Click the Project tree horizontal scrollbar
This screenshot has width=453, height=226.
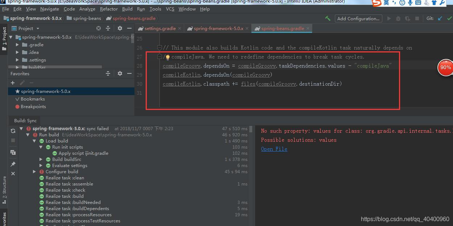click(55, 67)
